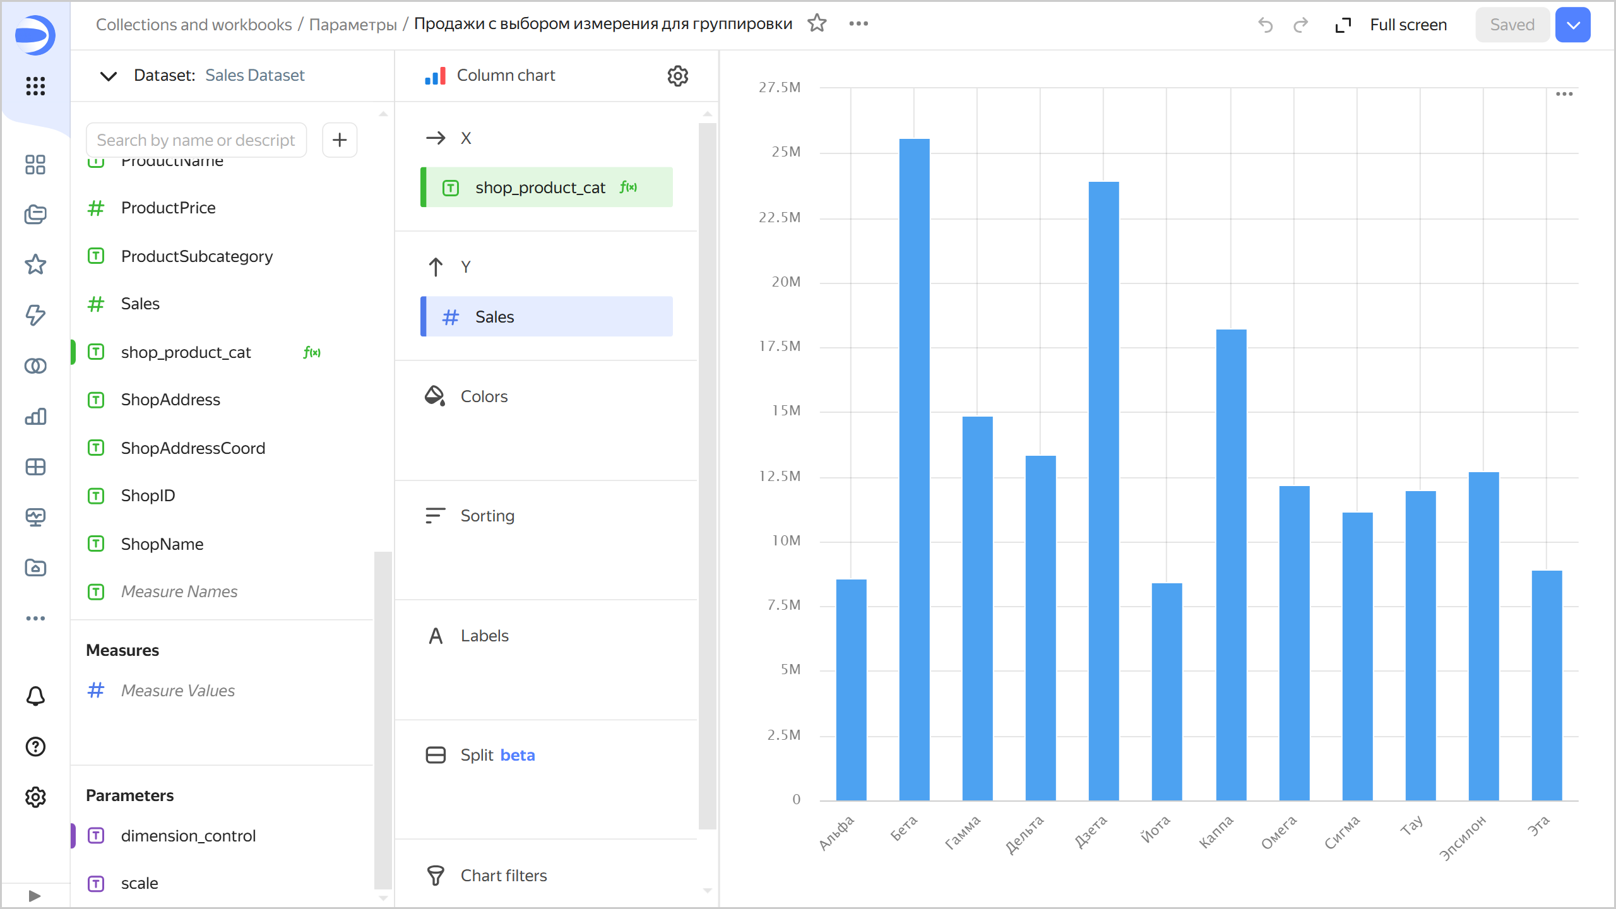The height and width of the screenshot is (909, 1616).
Task: Add new field with plus button
Action: coord(340,140)
